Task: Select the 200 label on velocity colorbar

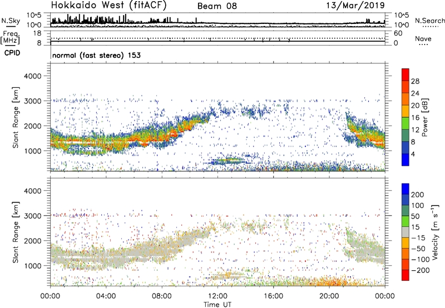Action: (x=418, y=195)
